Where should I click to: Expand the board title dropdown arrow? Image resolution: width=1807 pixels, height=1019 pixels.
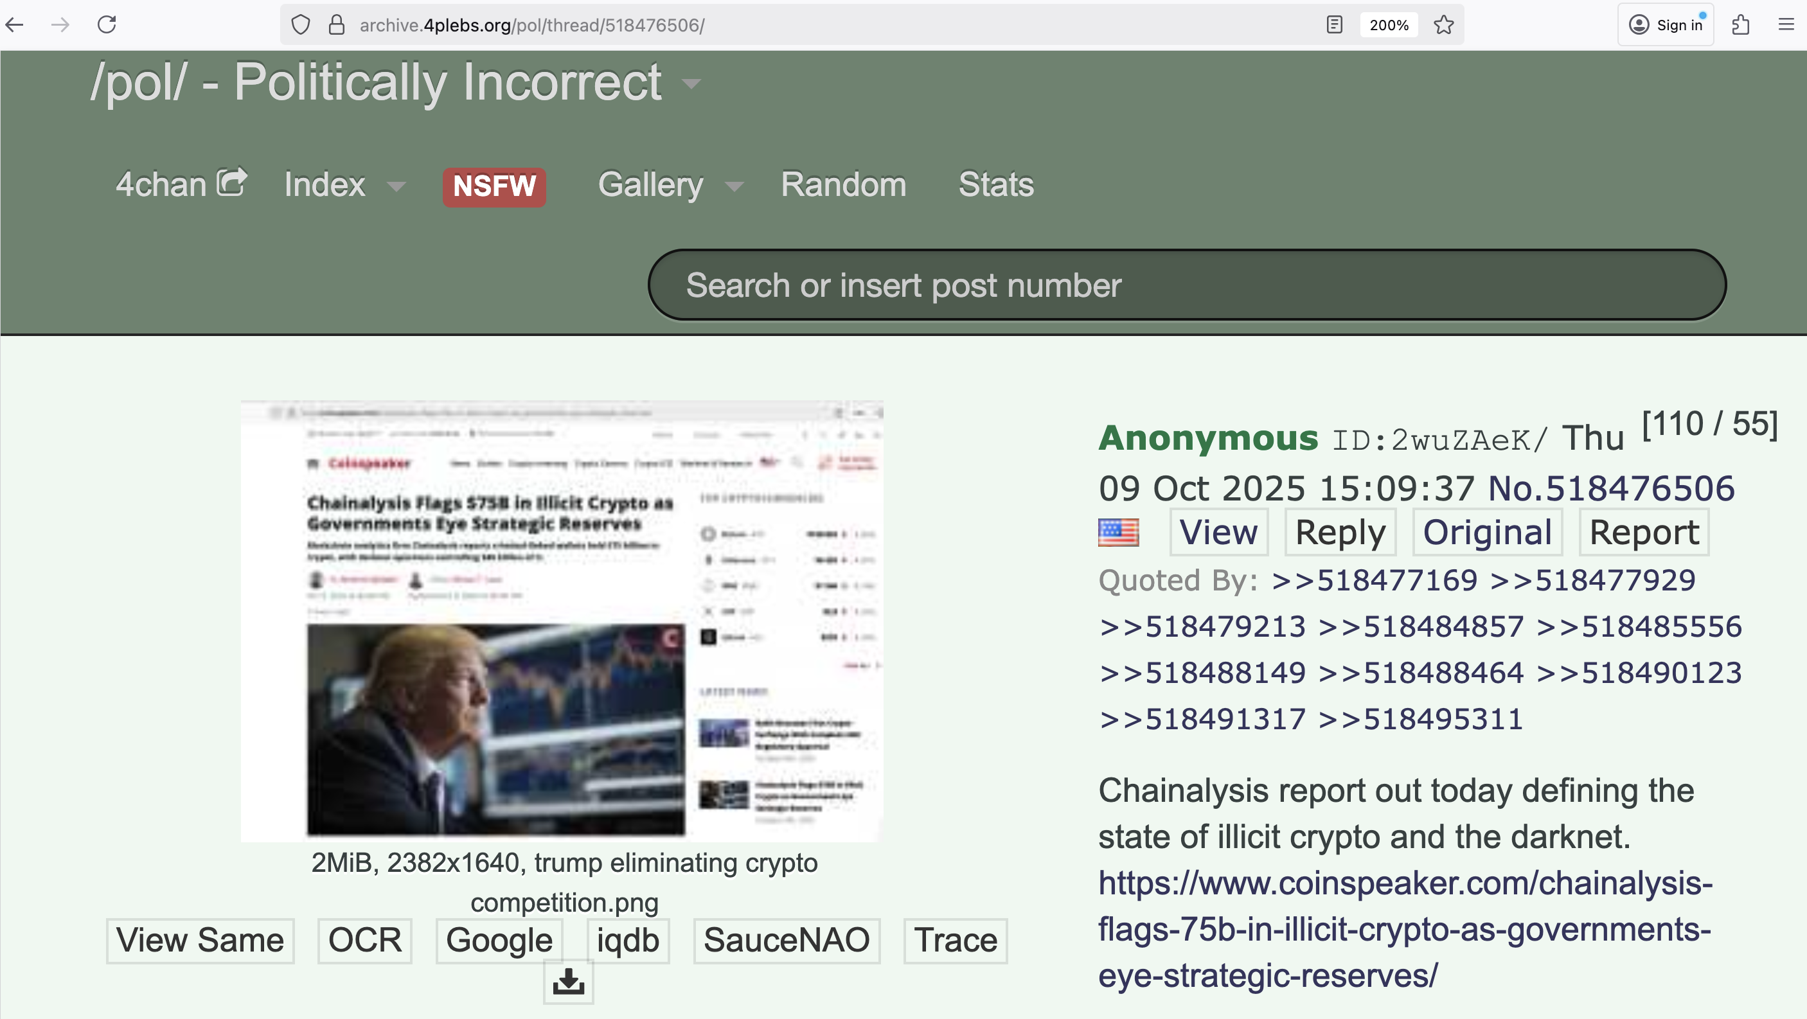click(x=691, y=84)
